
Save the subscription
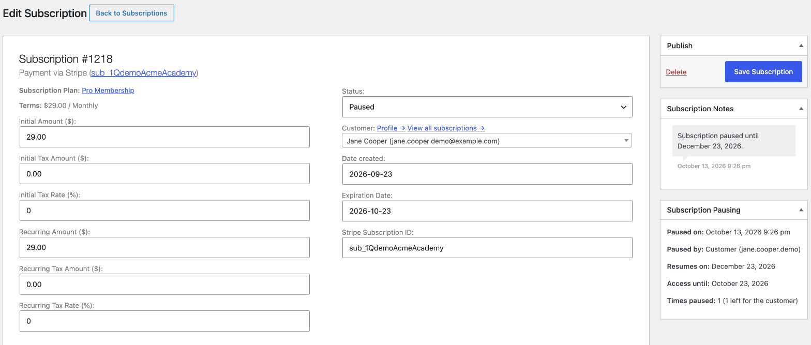click(x=763, y=72)
